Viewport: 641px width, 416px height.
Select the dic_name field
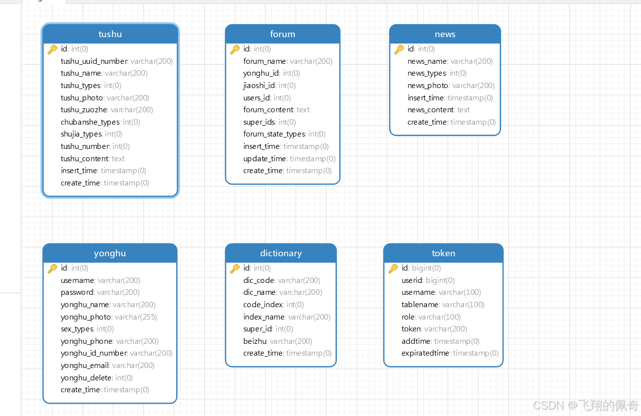point(283,292)
